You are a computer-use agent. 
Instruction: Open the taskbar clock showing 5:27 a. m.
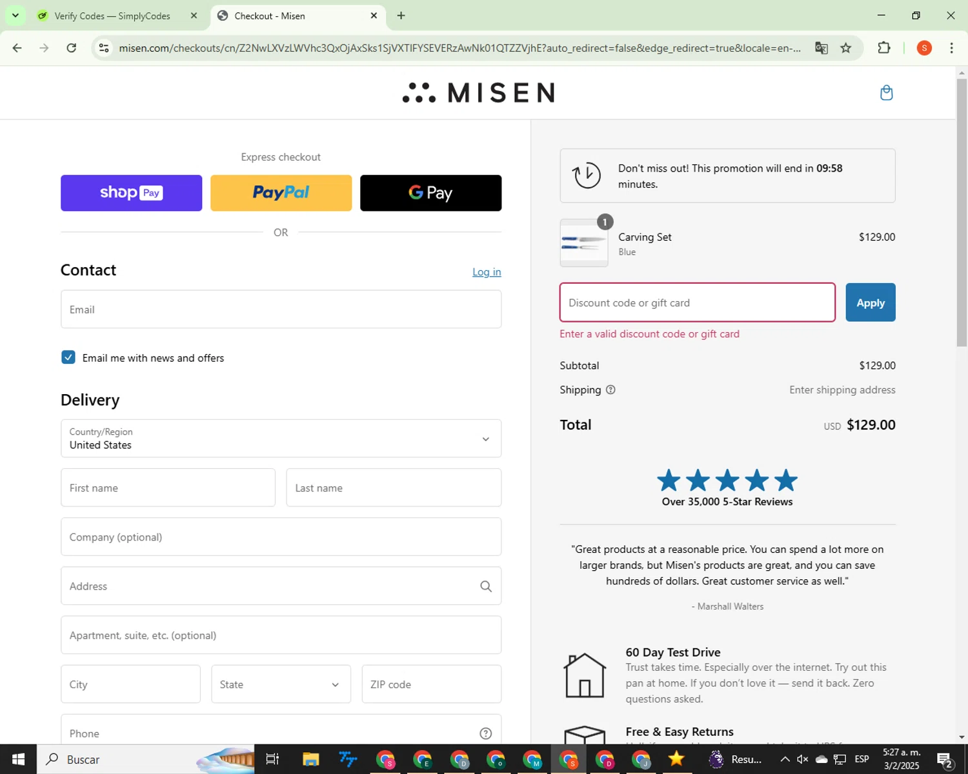click(x=902, y=759)
